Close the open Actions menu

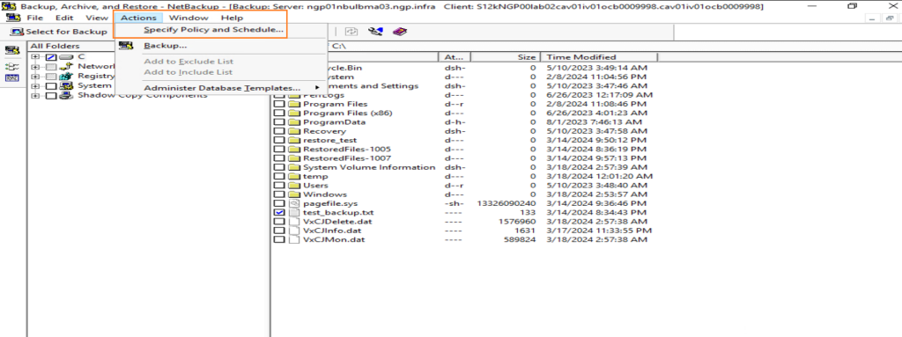[x=138, y=18]
